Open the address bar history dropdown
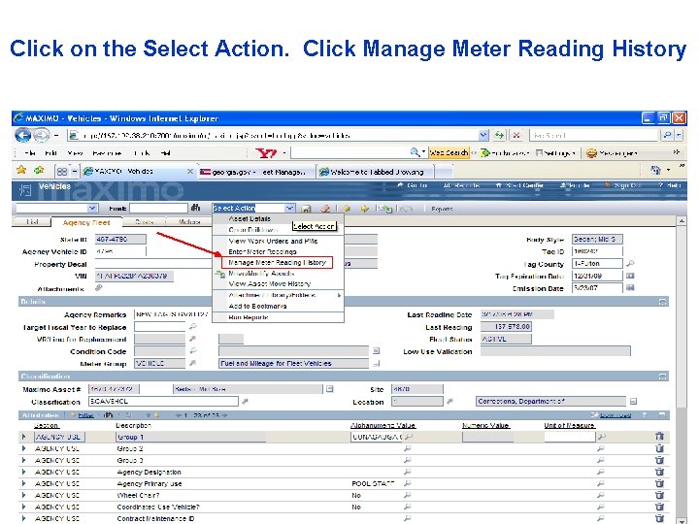699x524 pixels. [x=483, y=135]
